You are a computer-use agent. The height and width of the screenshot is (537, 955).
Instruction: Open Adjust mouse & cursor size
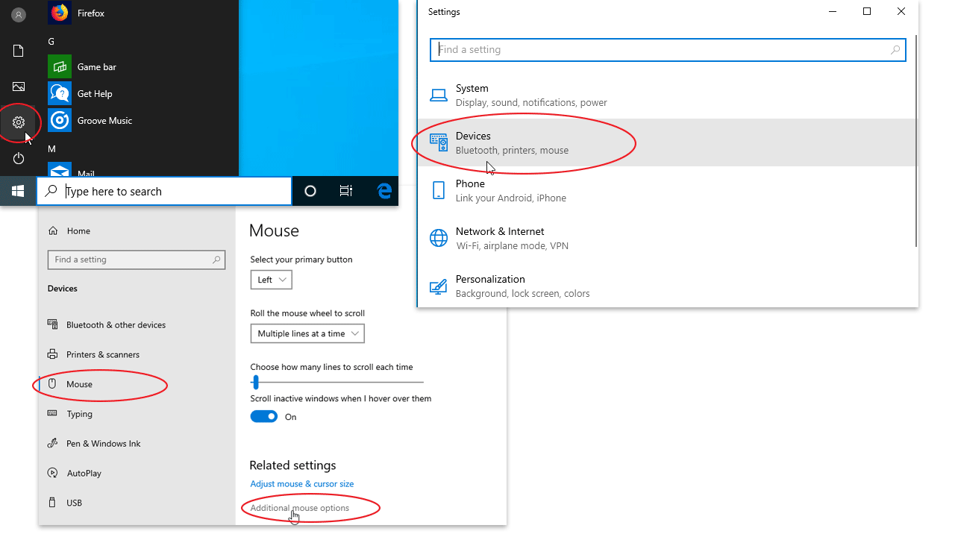(x=301, y=483)
